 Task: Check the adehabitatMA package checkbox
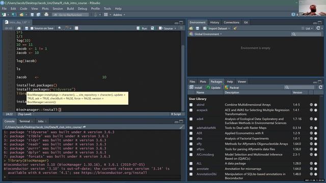pyautogui.click(x=191, y=128)
